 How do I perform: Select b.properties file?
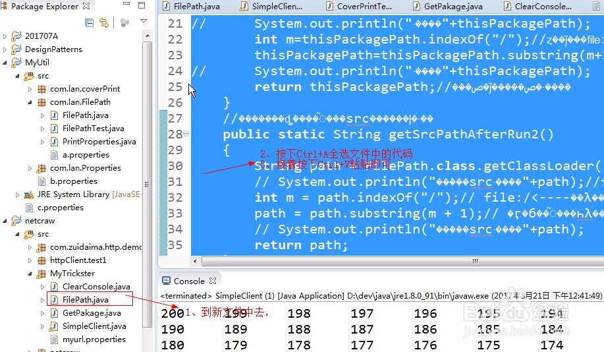pos(73,181)
